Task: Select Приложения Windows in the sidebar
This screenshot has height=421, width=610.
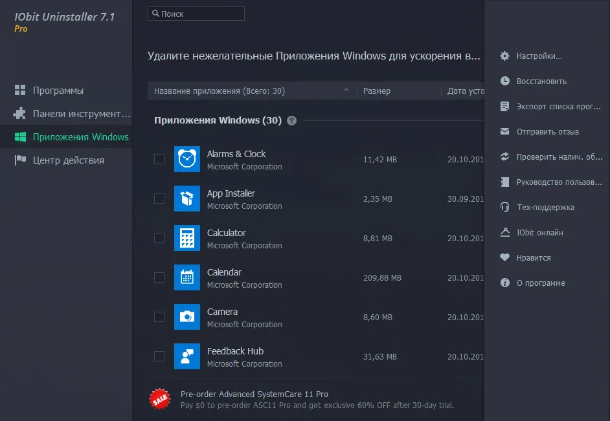Action: pyautogui.click(x=66, y=136)
